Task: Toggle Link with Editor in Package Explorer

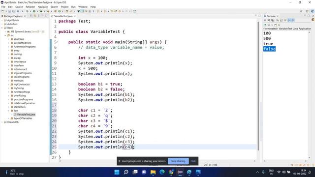Action: 35,16
